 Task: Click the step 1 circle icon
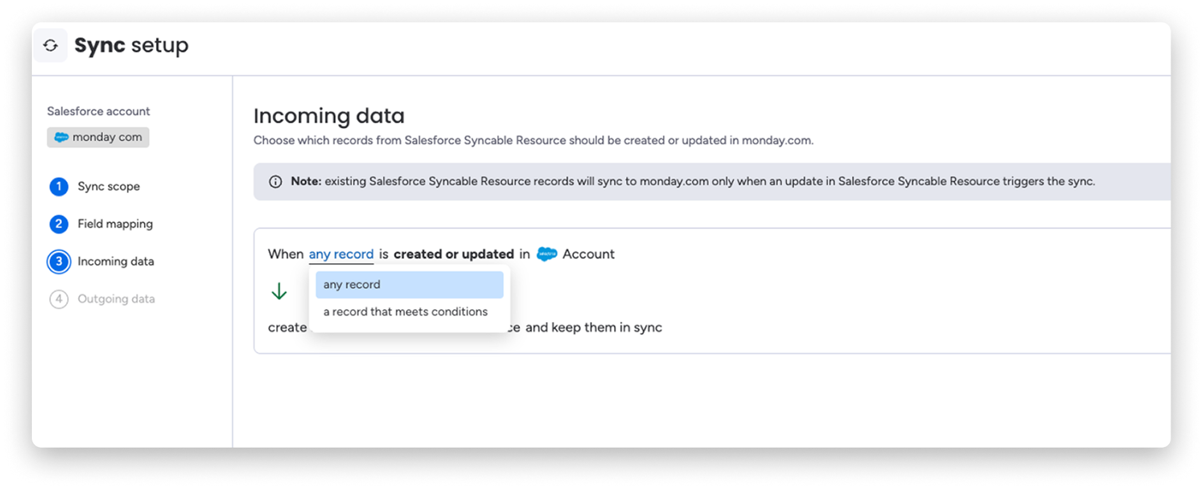[x=59, y=186]
